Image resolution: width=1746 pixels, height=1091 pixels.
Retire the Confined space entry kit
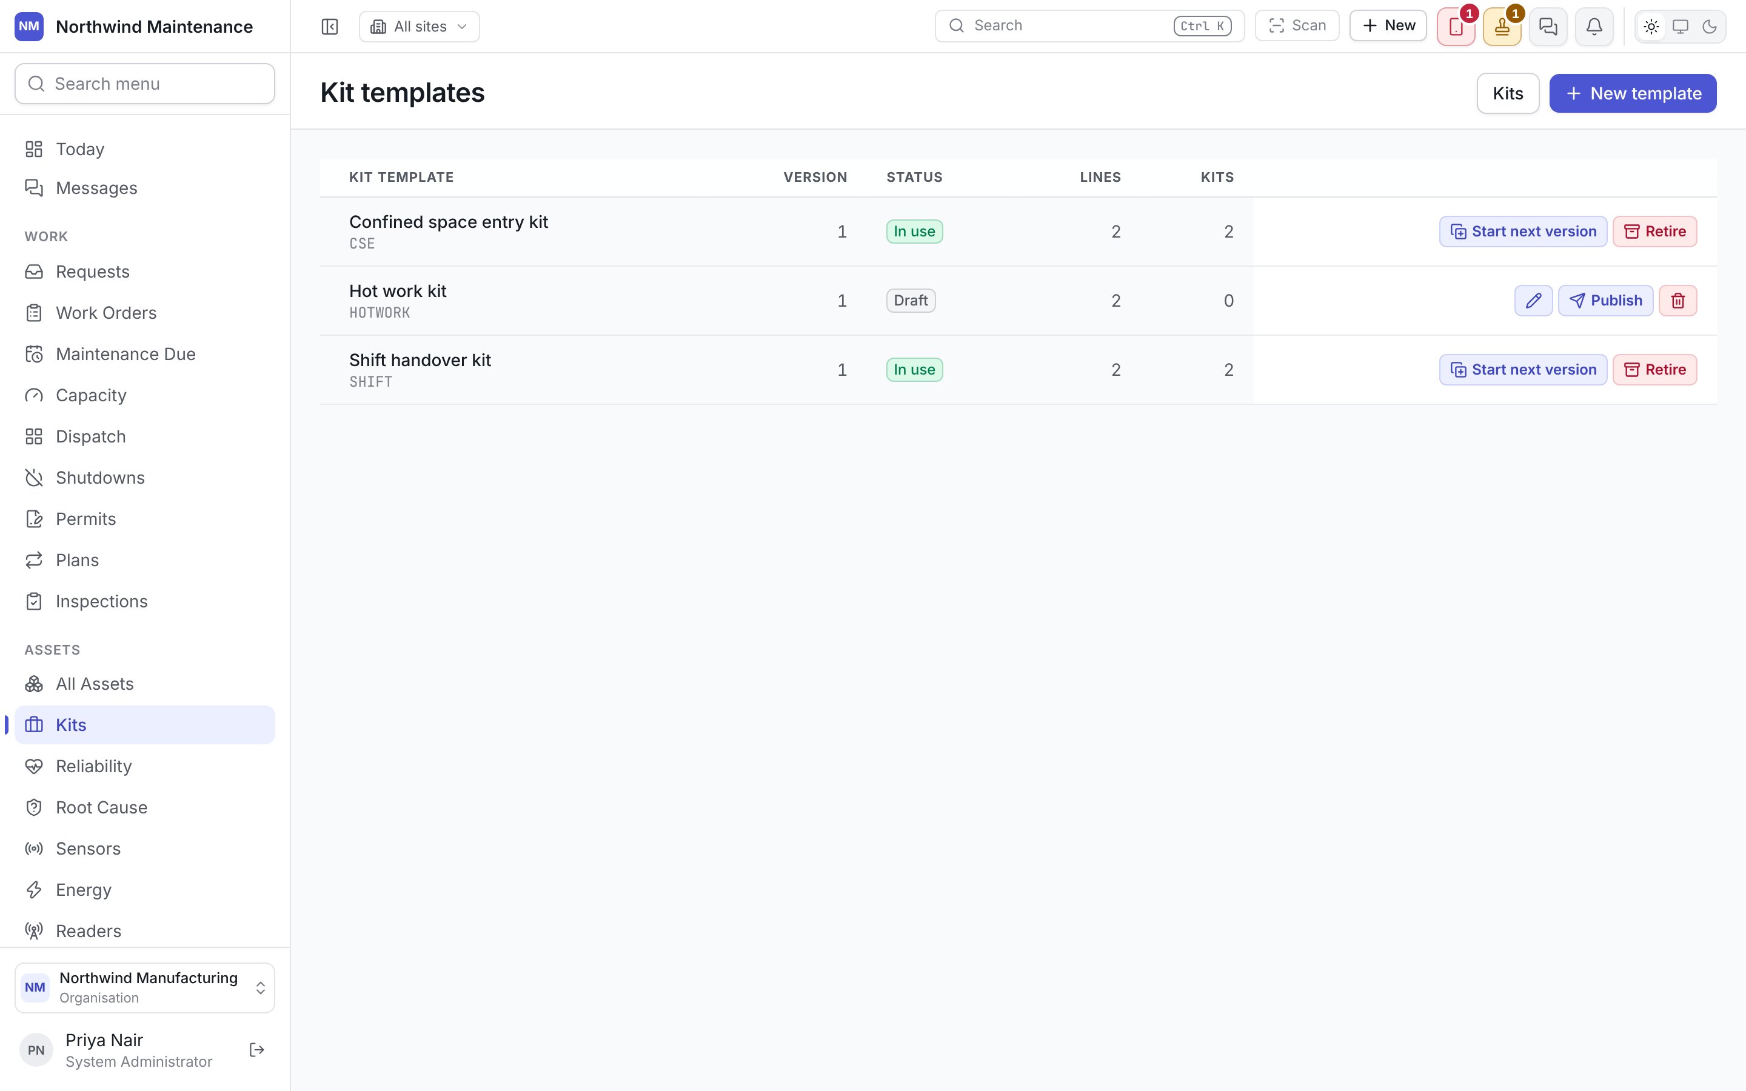1654,232
